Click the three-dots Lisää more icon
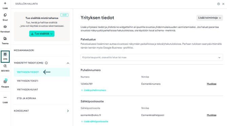 tap(5, 97)
